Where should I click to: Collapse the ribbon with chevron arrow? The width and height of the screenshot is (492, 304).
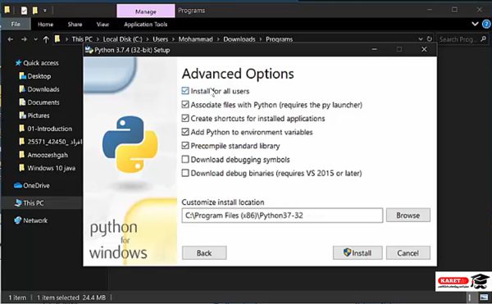[475, 24]
